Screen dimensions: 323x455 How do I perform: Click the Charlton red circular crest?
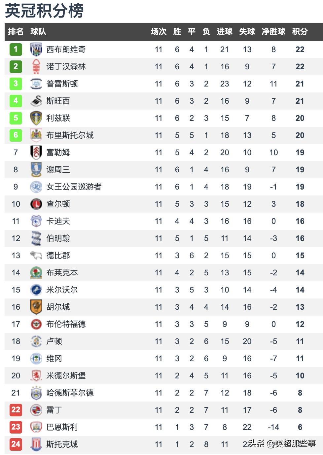(x=36, y=204)
